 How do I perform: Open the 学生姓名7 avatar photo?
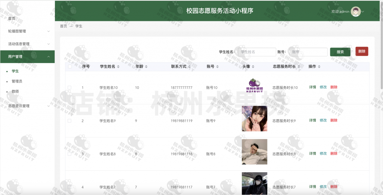(254, 183)
